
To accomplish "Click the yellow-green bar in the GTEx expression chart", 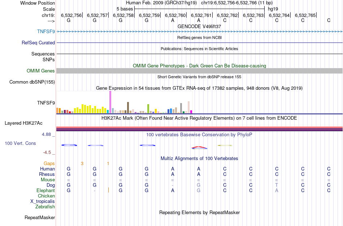I will [x=148, y=108].
